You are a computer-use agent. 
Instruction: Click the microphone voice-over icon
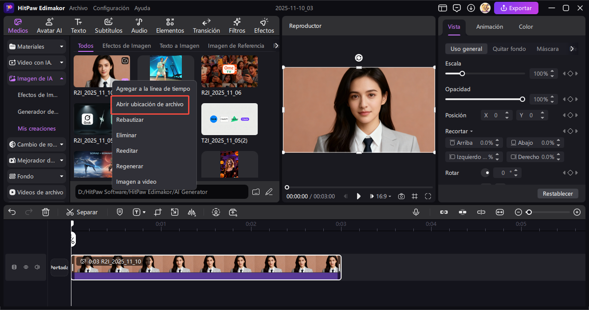tap(416, 212)
